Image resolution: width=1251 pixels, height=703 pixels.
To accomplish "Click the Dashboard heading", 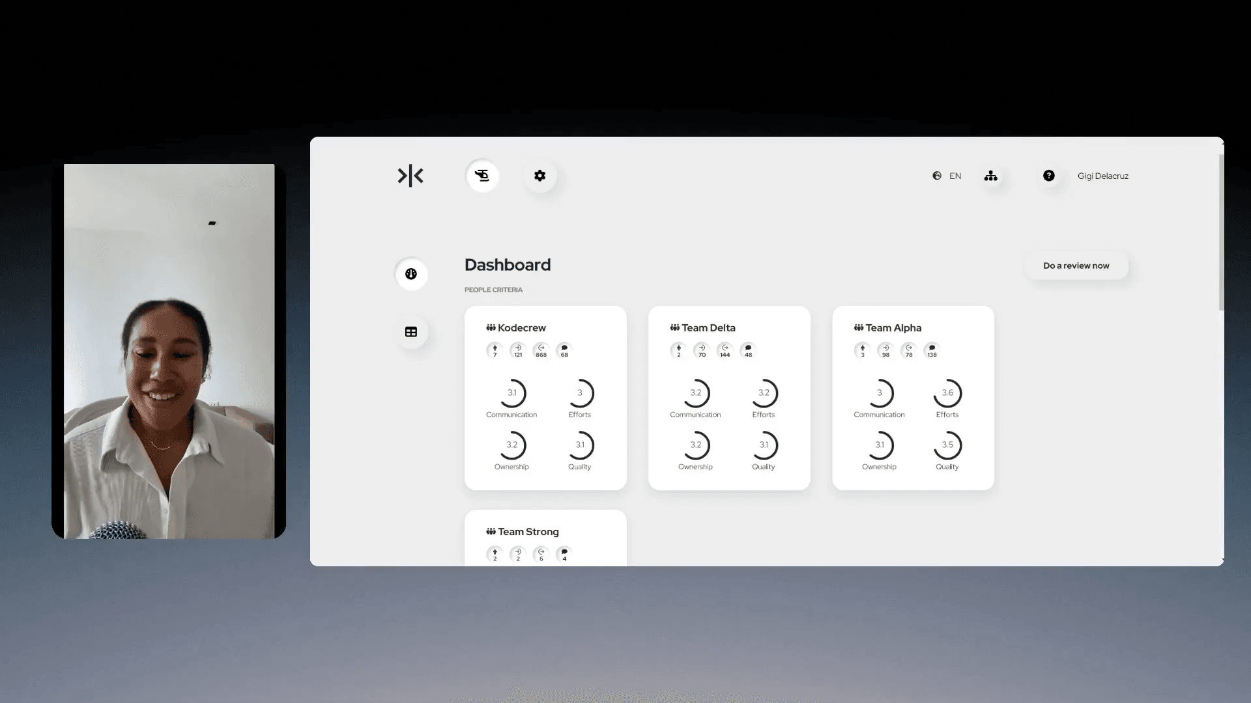I will click(508, 265).
